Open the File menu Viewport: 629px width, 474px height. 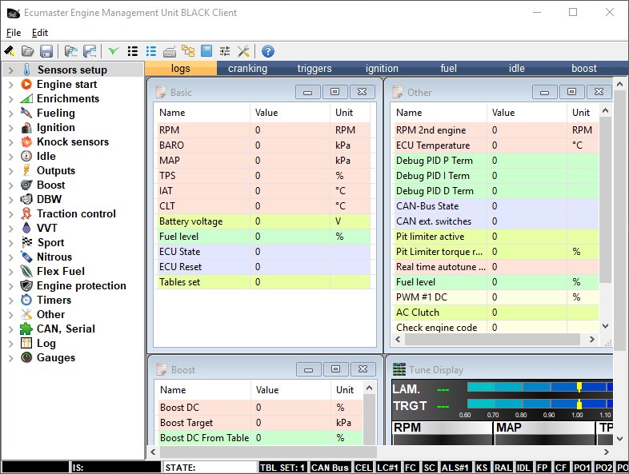click(14, 33)
